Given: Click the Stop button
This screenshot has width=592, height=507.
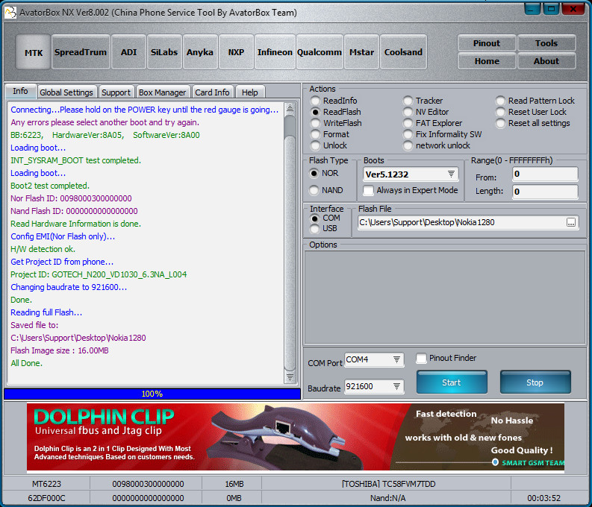Looking at the screenshot, I should tap(535, 382).
